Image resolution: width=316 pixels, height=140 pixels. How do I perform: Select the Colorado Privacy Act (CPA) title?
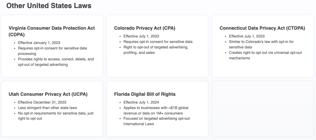(145, 28)
